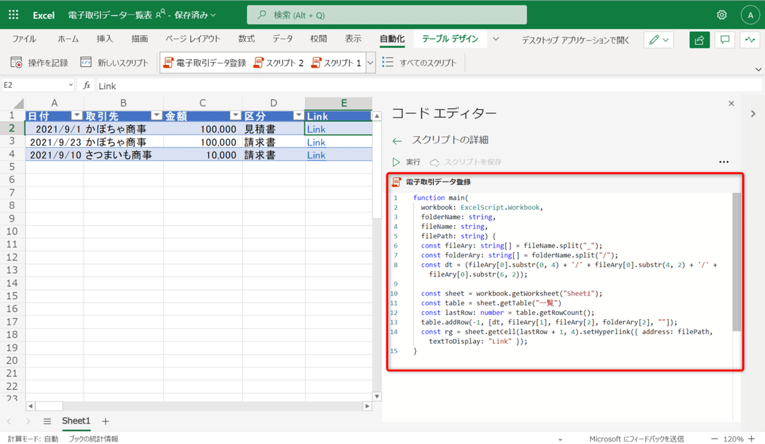This screenshot has height=444, width=765.
Task: Open the app launcher waffle icon
Action: coord(13,15)
